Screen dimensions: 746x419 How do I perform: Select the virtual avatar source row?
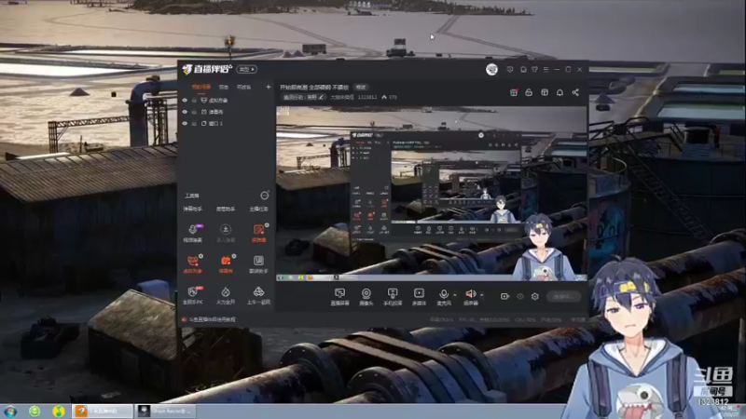pyautogui.click(x=227, y=101)
